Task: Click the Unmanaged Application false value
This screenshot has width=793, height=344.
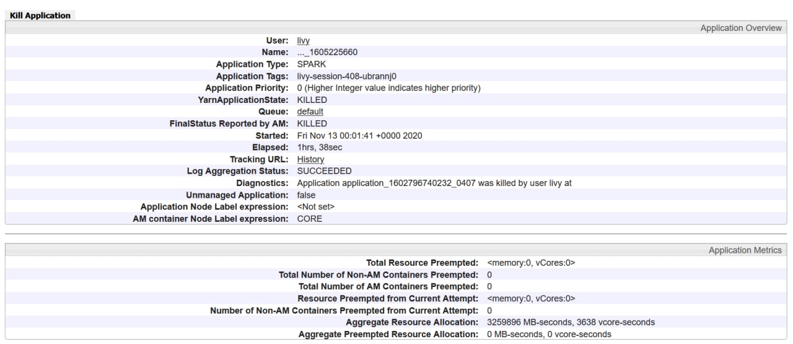Action: pyautogui.click(x=306, y=195)
